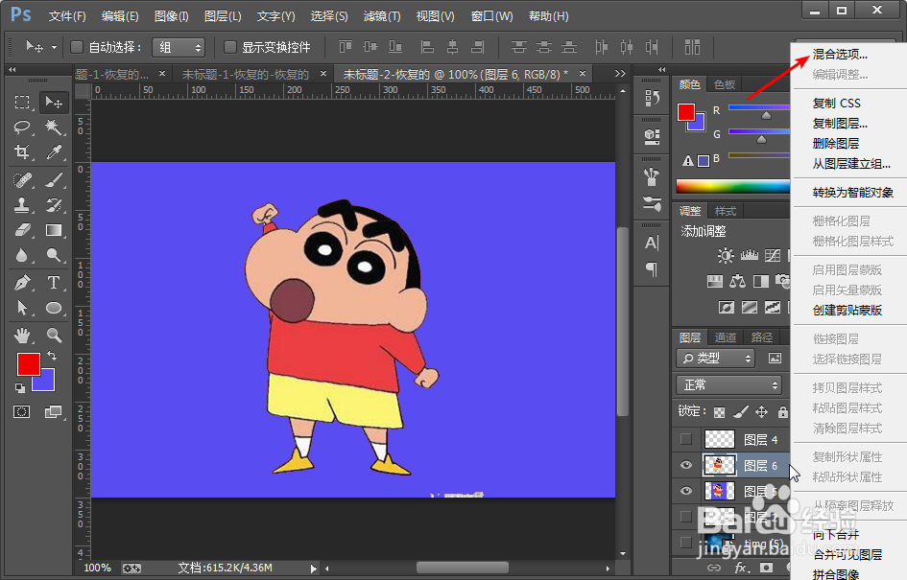Select the Eyedropper tool

tap(54, 151)
